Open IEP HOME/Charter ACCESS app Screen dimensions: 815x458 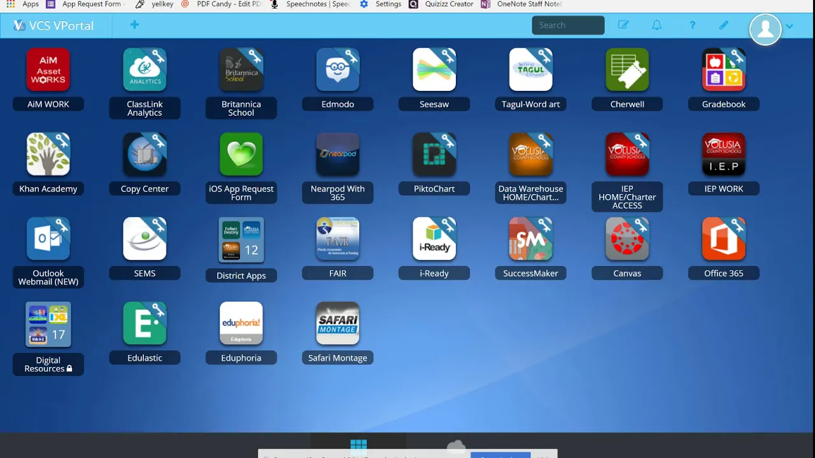(x=627, y=154)
